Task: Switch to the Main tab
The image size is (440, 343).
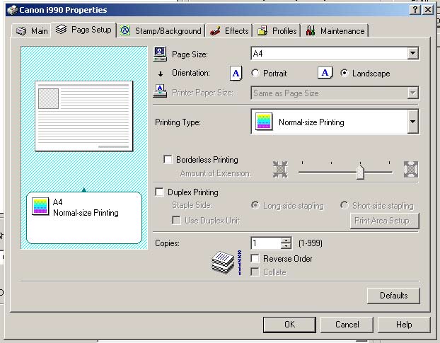Action: coord(31,30)
